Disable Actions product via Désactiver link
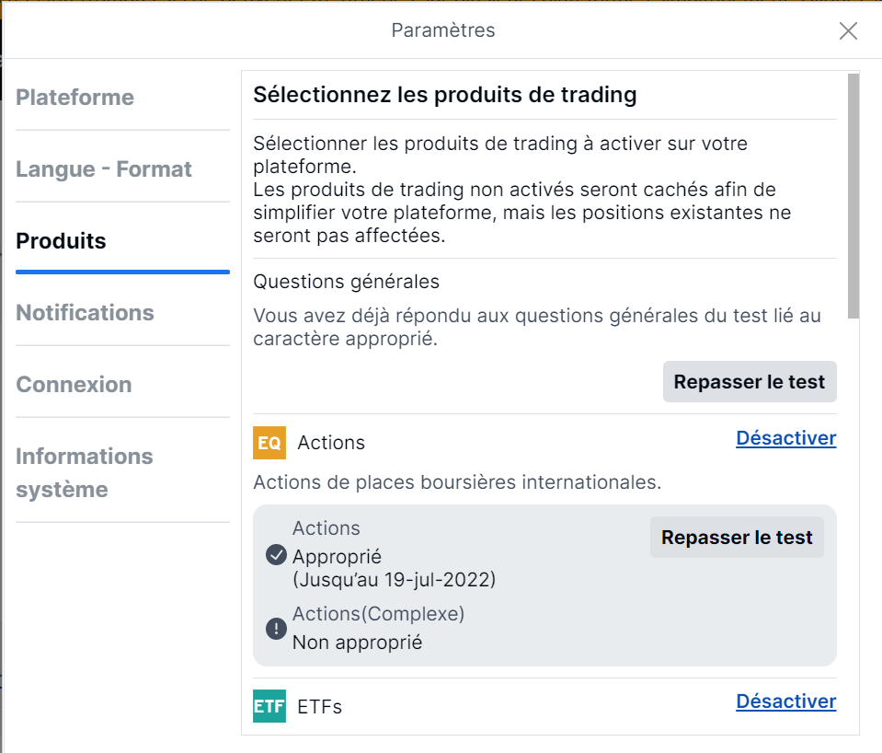The width and height of the screenshot is (882, 753). pyautogui.click(x=785, y=438)
